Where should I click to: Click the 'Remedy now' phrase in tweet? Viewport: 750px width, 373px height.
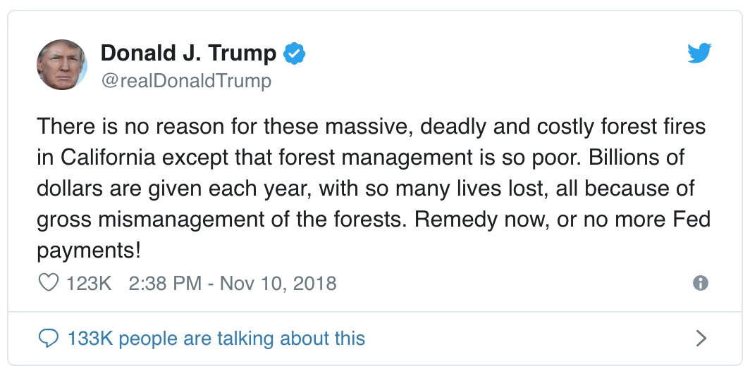481,220
